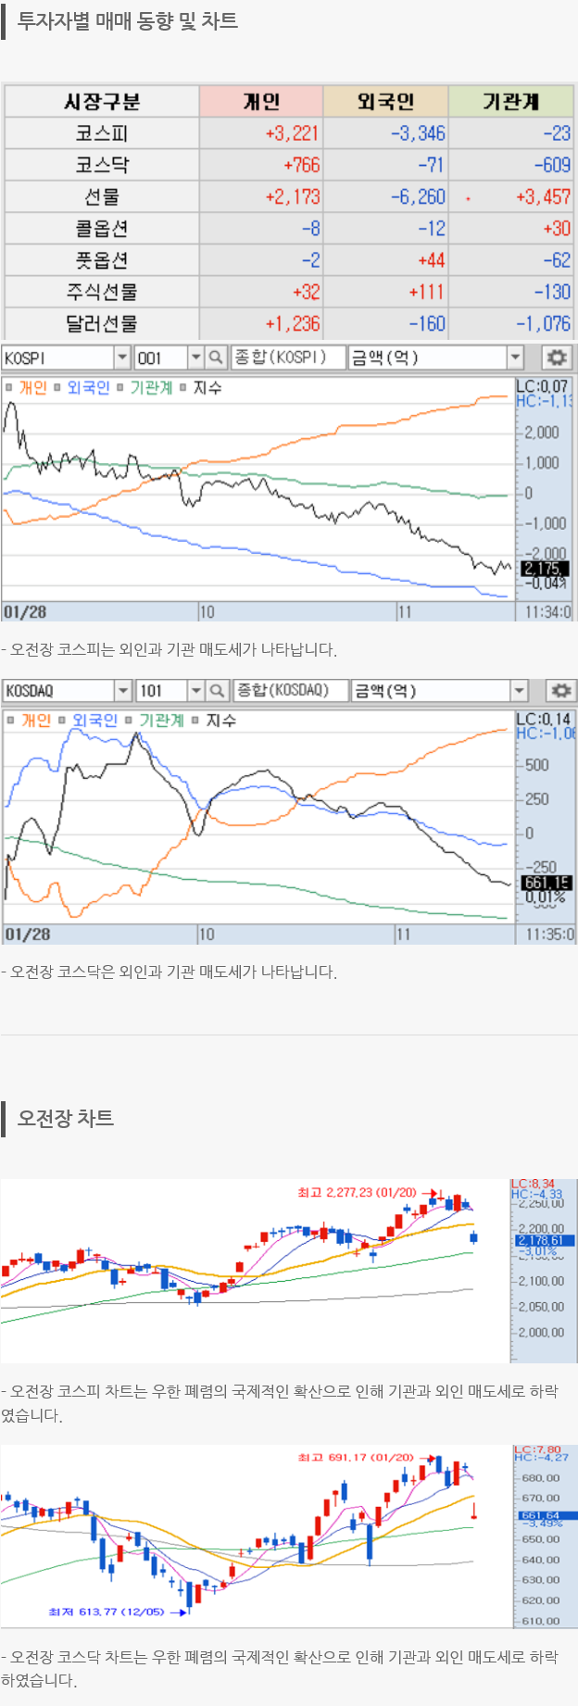
Task: Click the 달러선물 row label
Action: coord(102,323)
